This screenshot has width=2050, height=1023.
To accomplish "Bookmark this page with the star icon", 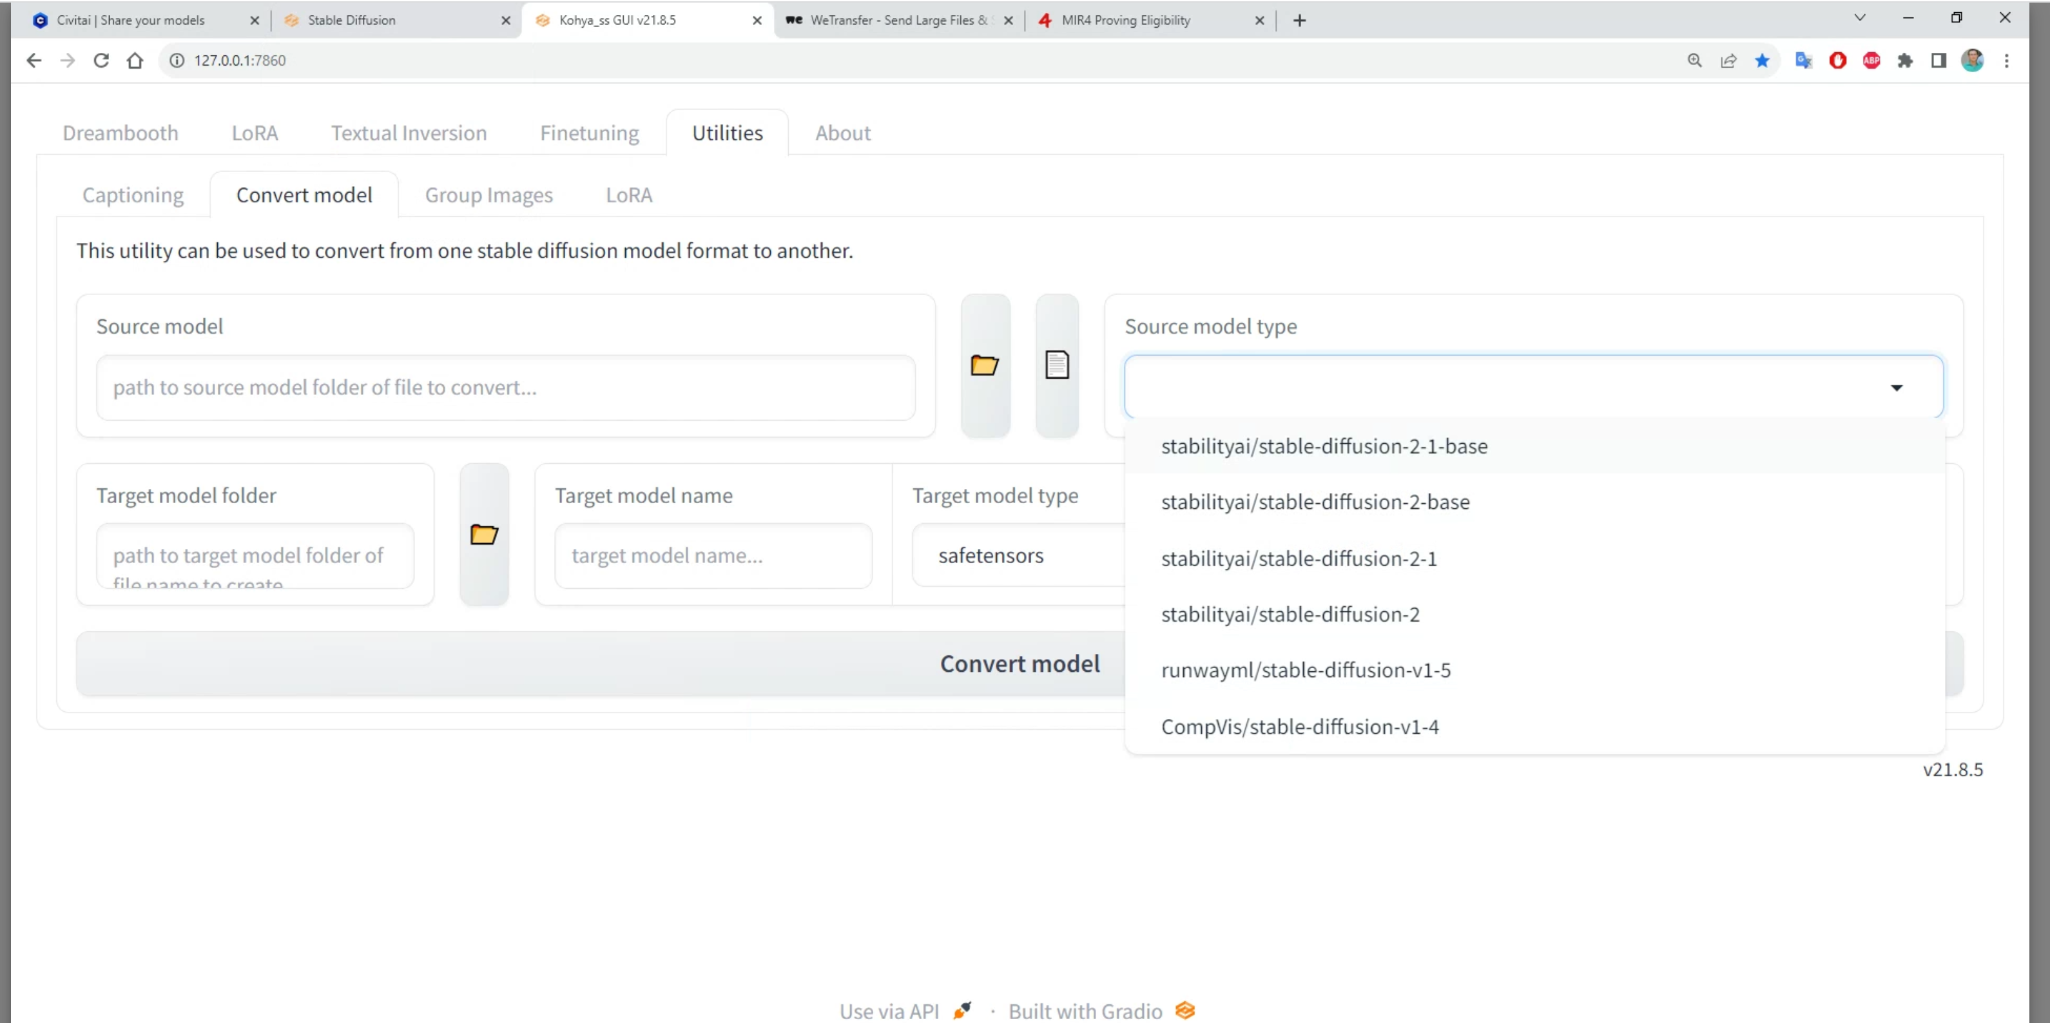I will 1763,61.
